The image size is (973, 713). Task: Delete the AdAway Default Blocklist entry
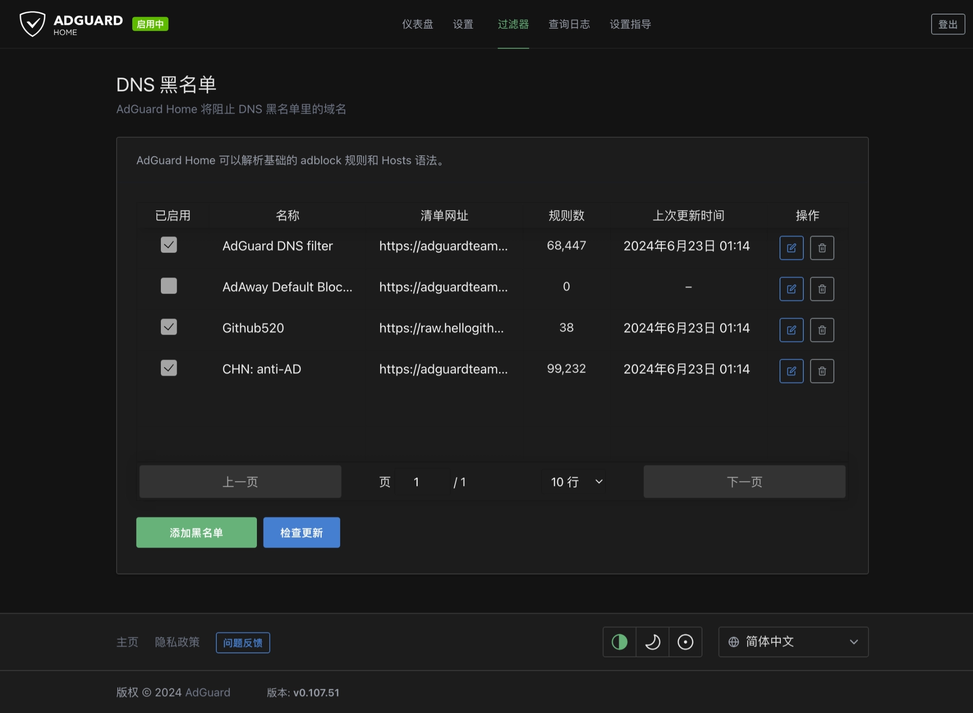[x=822, y=289]
